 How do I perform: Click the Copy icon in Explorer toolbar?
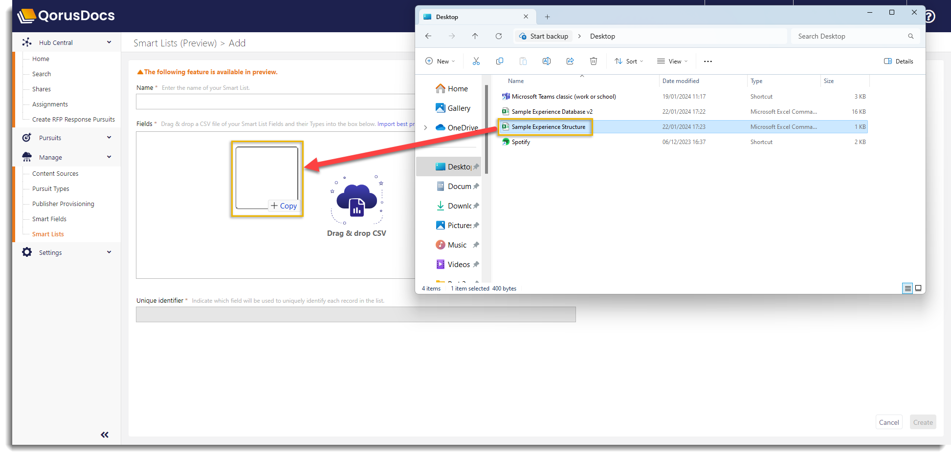point(499,61)
